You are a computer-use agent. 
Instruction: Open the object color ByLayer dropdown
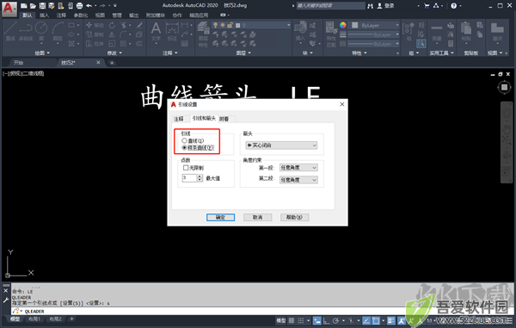coord(375,25)
